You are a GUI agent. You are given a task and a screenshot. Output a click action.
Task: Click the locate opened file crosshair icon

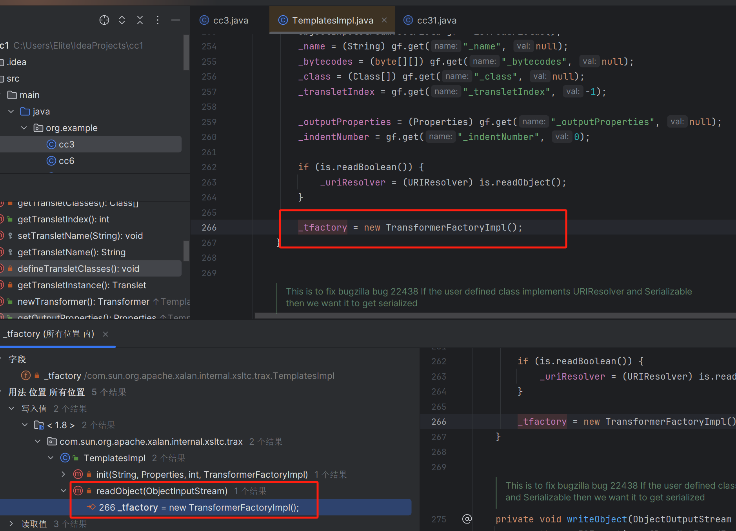click(104, 20)
